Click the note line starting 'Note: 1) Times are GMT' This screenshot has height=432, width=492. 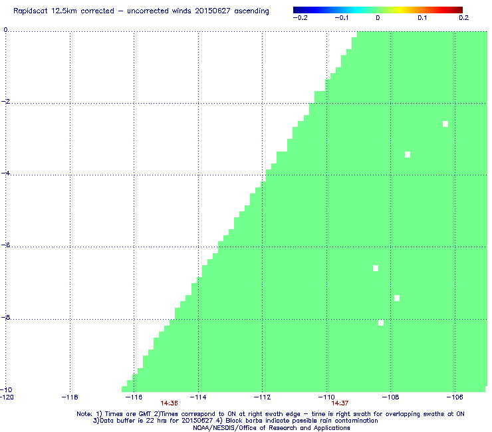click(271, 414)
